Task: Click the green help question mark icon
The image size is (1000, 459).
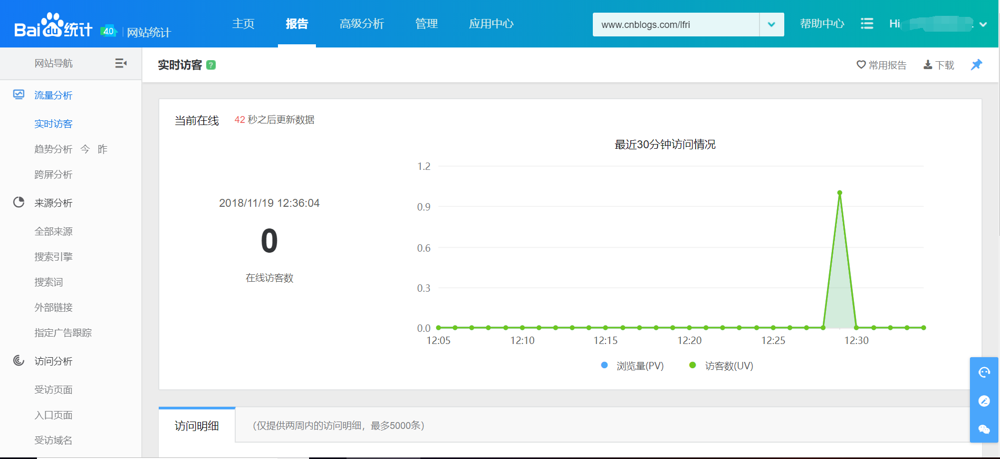Action: tap(211, 65)
